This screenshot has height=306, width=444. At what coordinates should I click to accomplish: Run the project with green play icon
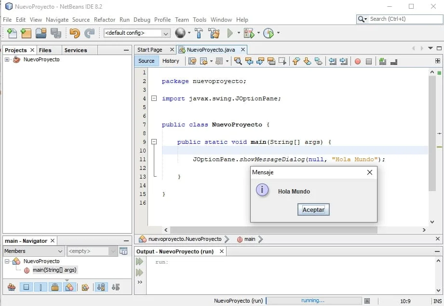(x=230, y=33)
